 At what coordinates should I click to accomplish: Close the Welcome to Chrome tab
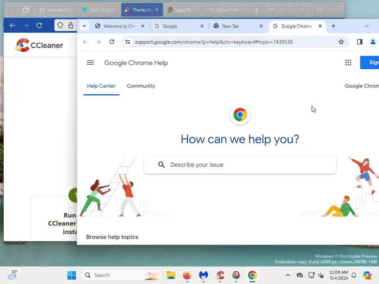(143, 26)
